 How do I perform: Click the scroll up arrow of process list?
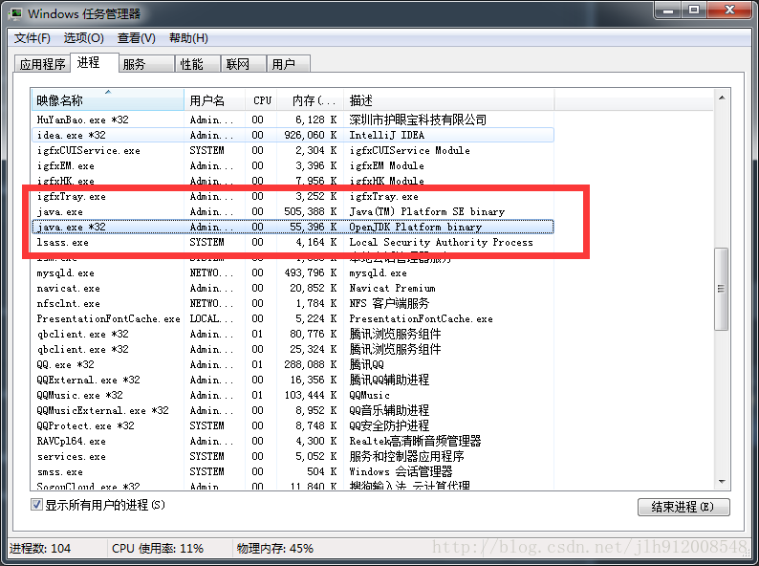tap(722, 98)
